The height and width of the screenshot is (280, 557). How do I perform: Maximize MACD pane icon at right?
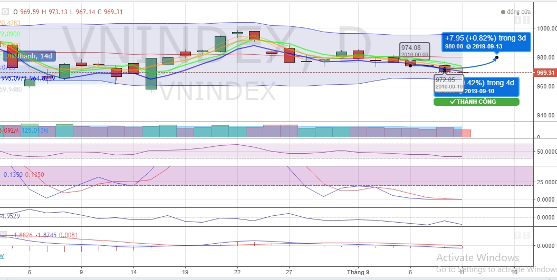(526, 235)
